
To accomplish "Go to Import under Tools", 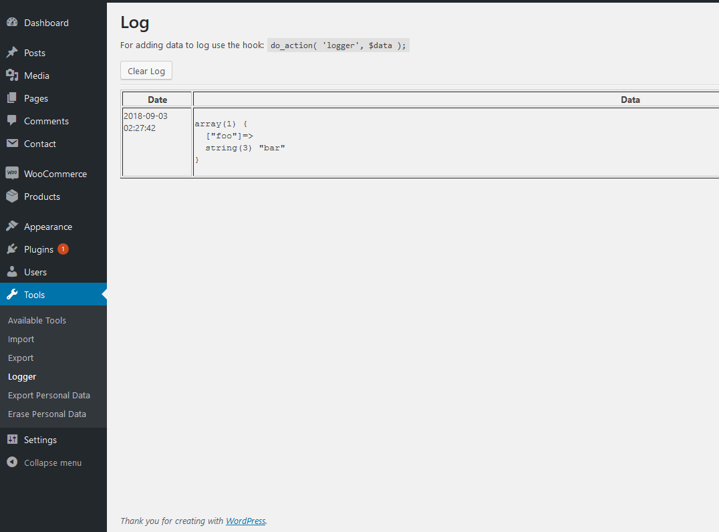I will point(21,339).
